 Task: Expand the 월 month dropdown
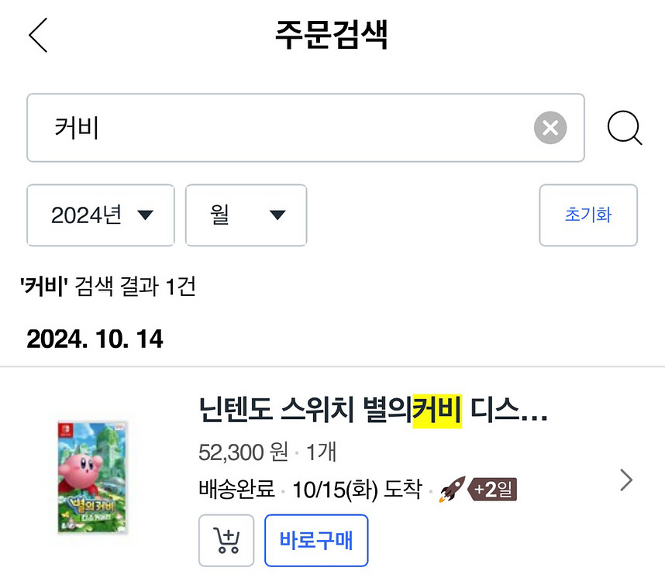(246, 215)
